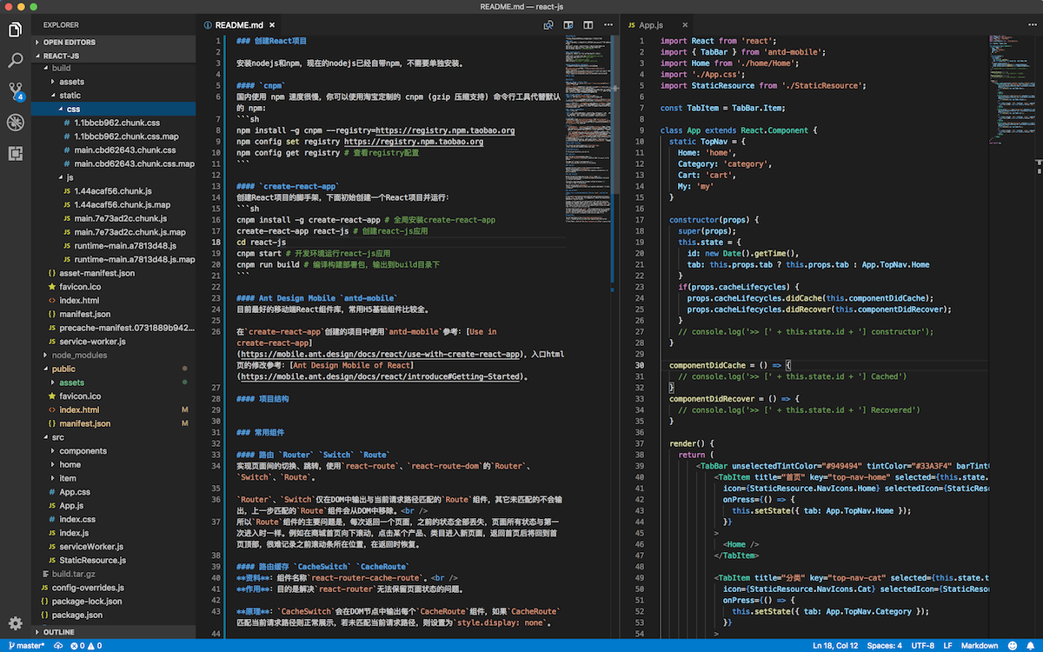
Task: Split the README.md editor
Action: click(590, 25)
